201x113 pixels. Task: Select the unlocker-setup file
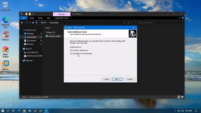54,36
